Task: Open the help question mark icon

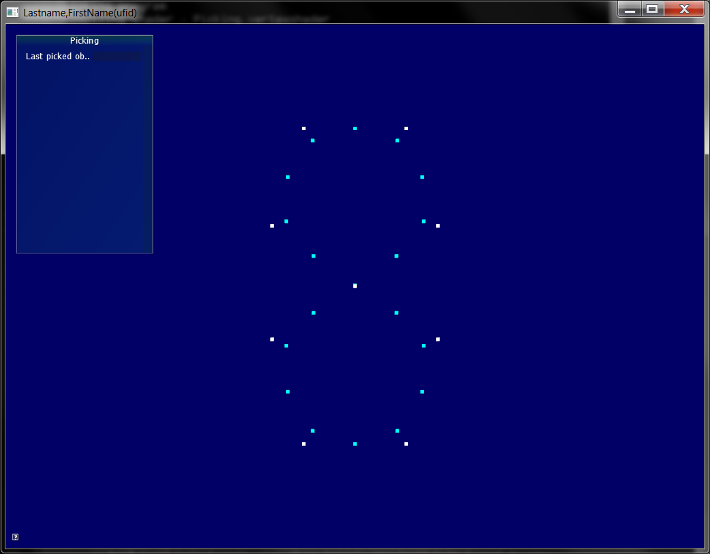Action: coord(16,537)
